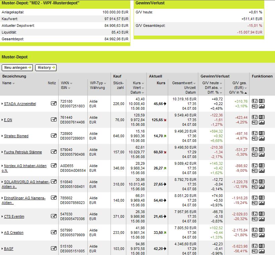Screen dimensions: 275x255
Task: Open news (N) icon for ElringKlinger AG
Action: pos(255,203)
